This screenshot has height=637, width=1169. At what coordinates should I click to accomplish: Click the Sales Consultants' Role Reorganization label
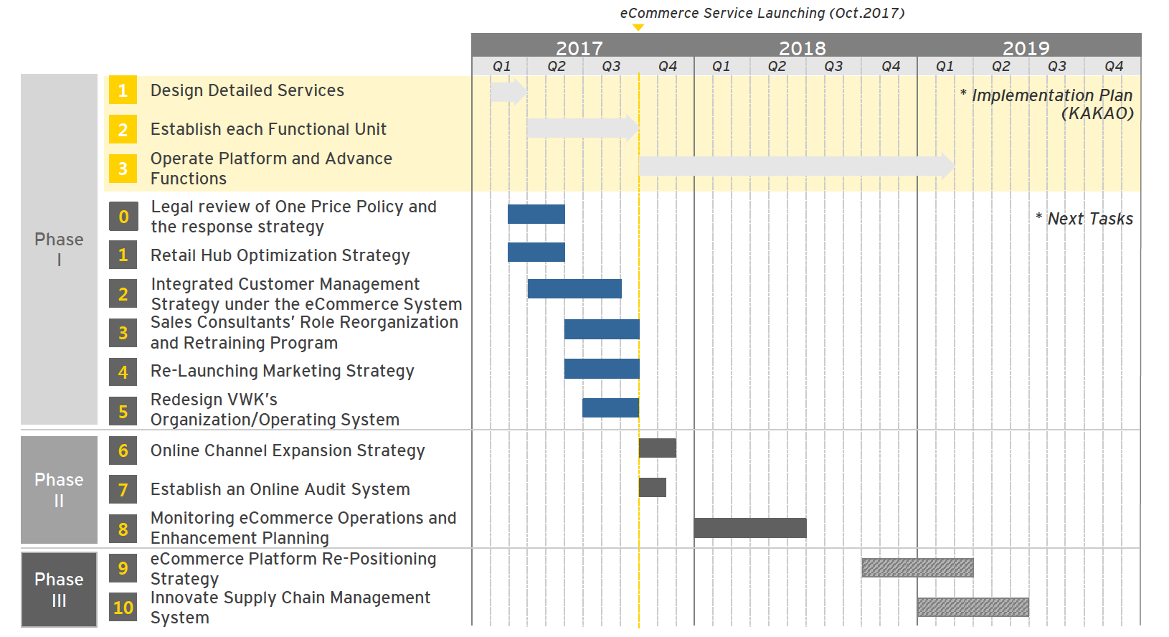tap(304, 333)
